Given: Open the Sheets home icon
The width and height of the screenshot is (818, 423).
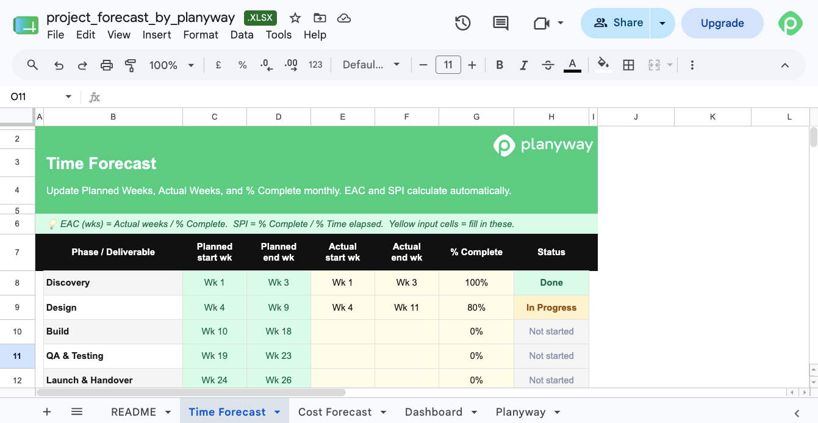Looking at the screenshot, I should 26,24.
